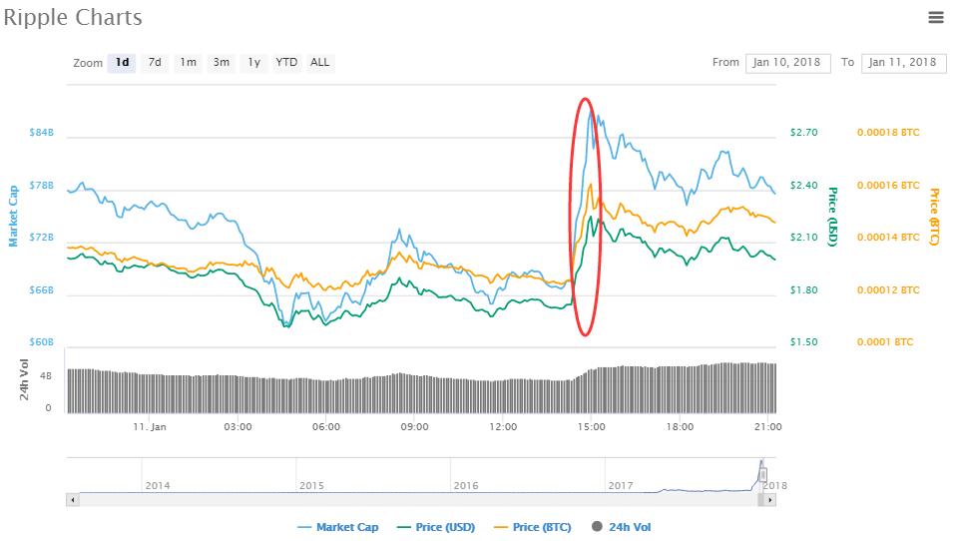Click the vertical Price (USD) axis title
Screen dimensions: 953x541
(x=832, y=217)
